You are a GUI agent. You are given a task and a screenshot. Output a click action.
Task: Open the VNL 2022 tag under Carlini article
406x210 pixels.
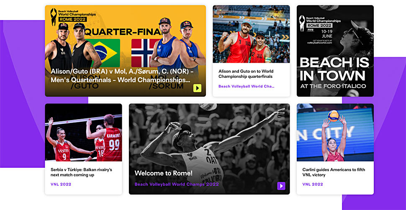pyautogui.click(x=313, y=184)
